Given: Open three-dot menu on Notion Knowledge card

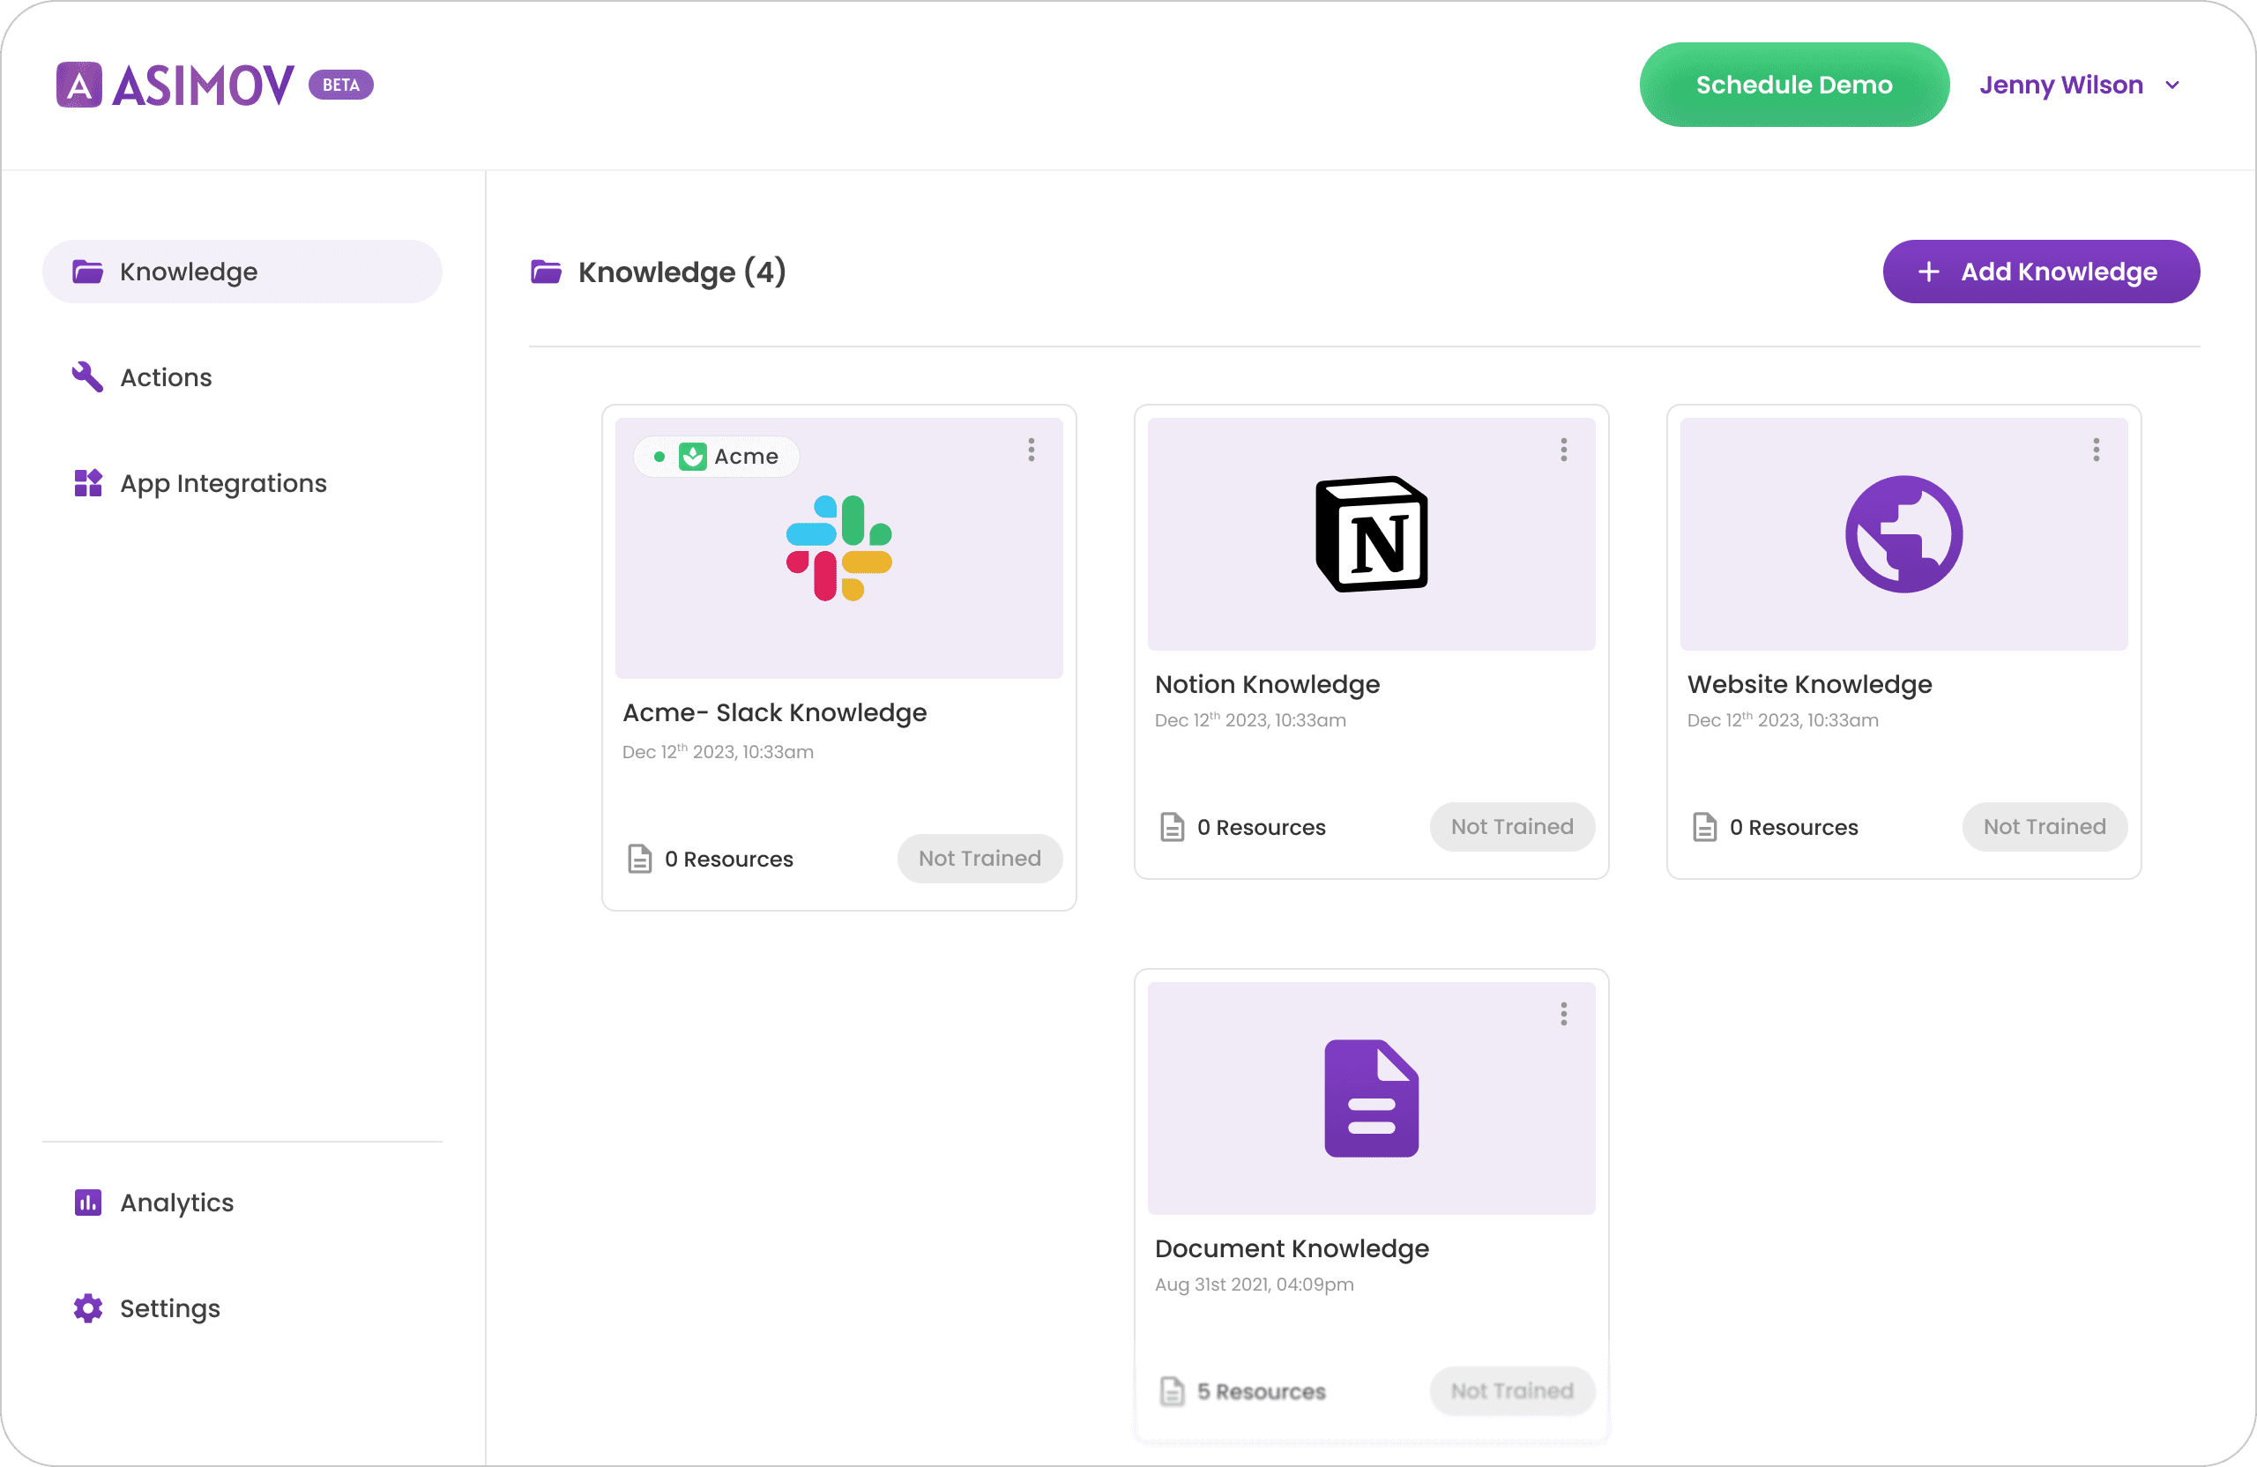Looking at the screenshot, I should [x=1564, y=451].
